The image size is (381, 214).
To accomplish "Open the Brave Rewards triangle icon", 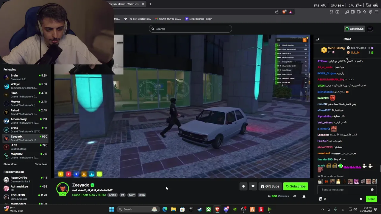I will [x=291, y=12].
